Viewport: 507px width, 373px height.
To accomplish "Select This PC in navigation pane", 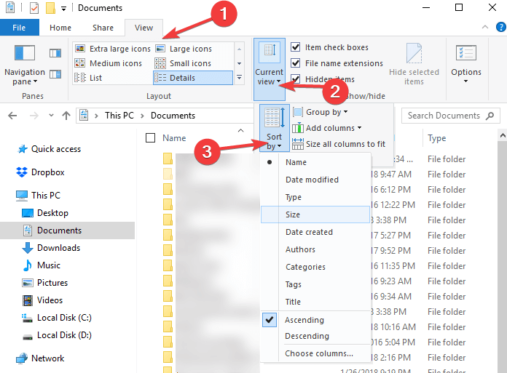I will (x=39, y=195).
